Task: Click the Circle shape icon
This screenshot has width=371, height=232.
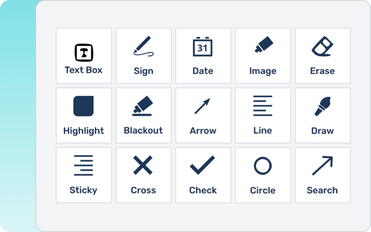Action: [263, 166]
